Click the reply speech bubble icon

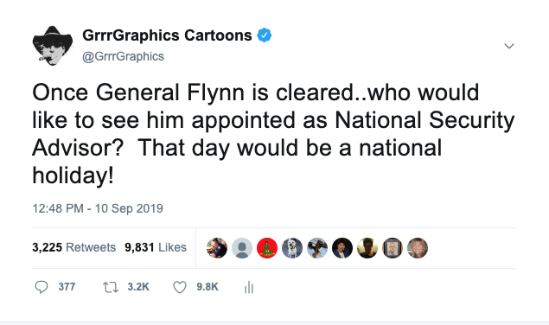pos(41,287)
